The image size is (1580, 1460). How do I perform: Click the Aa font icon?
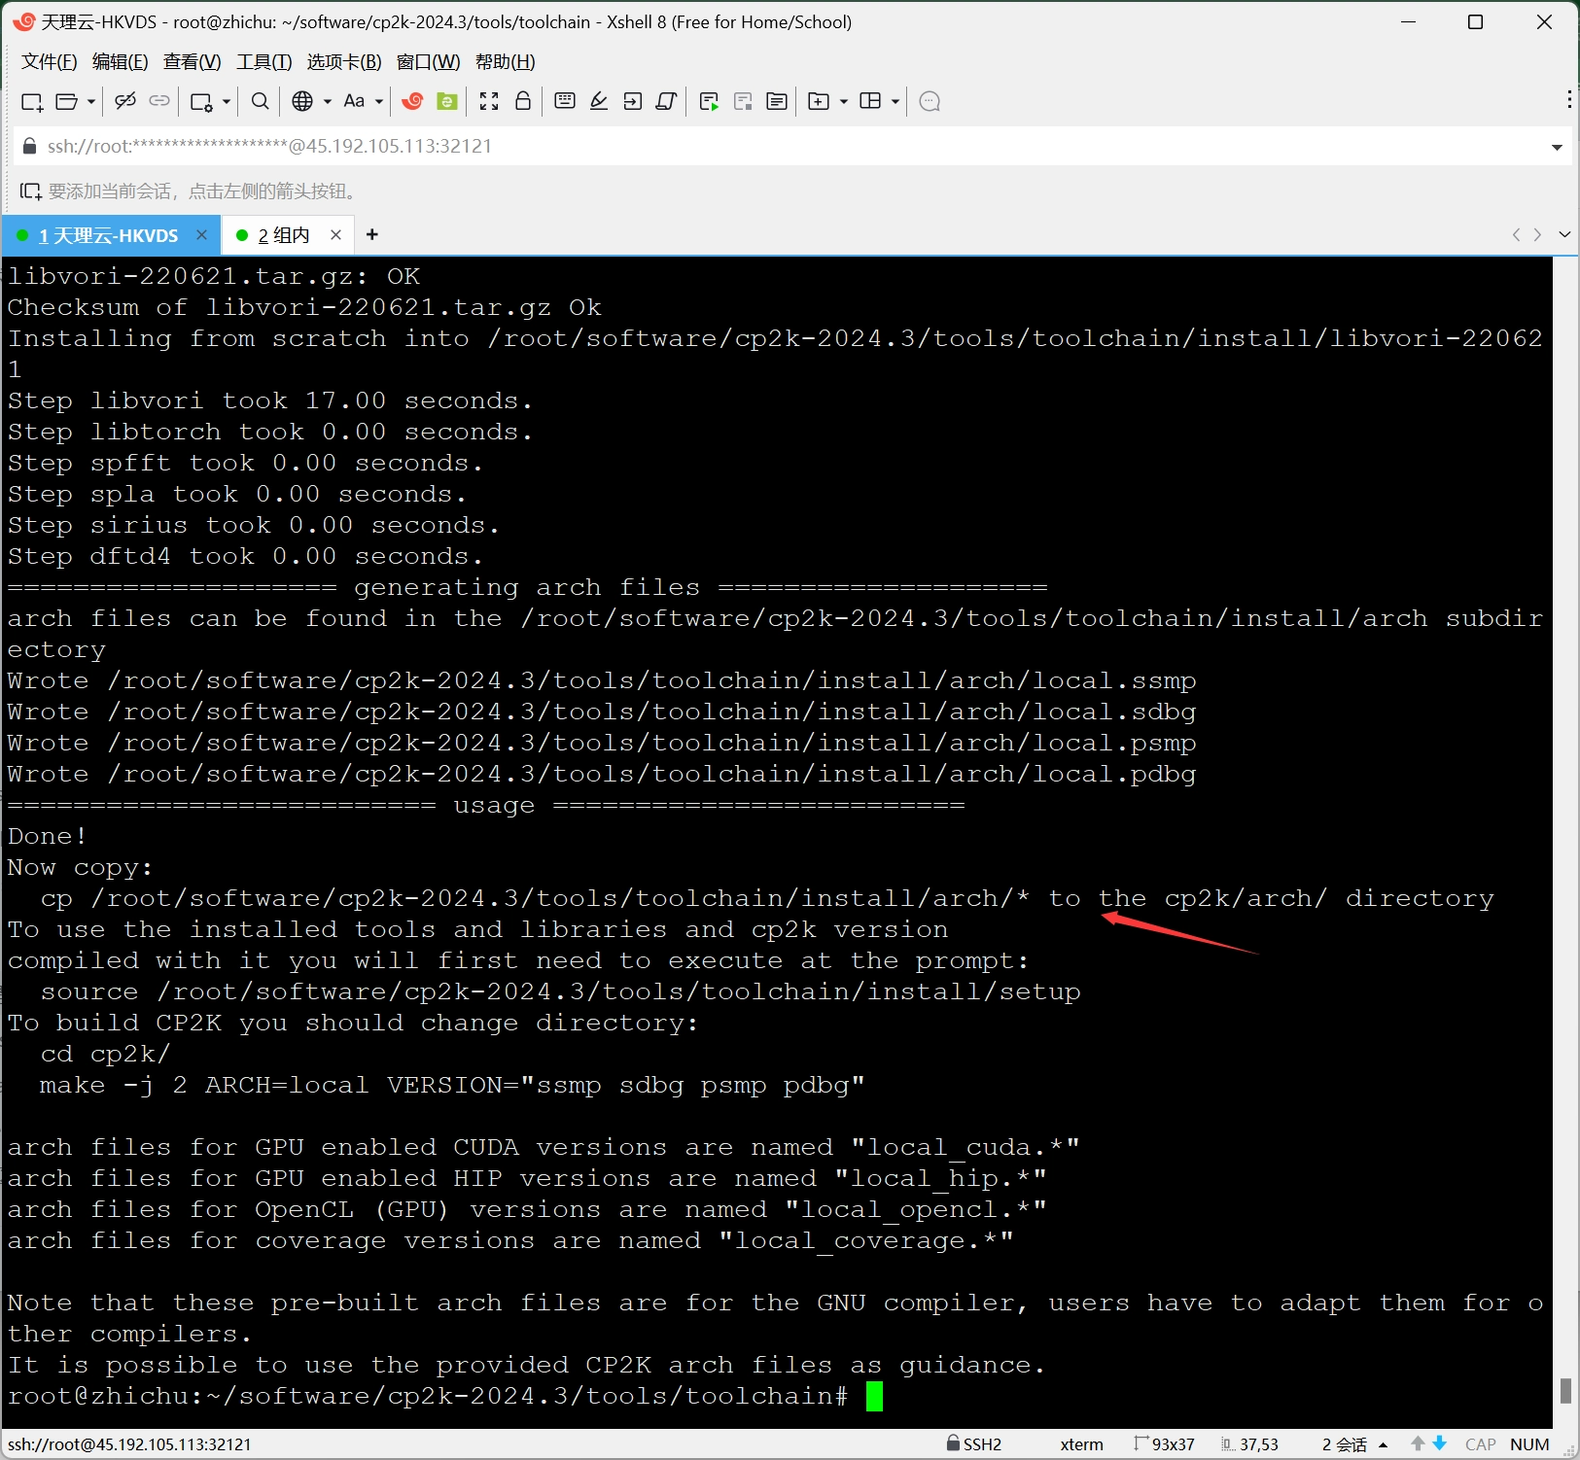[x=354, y=101]
